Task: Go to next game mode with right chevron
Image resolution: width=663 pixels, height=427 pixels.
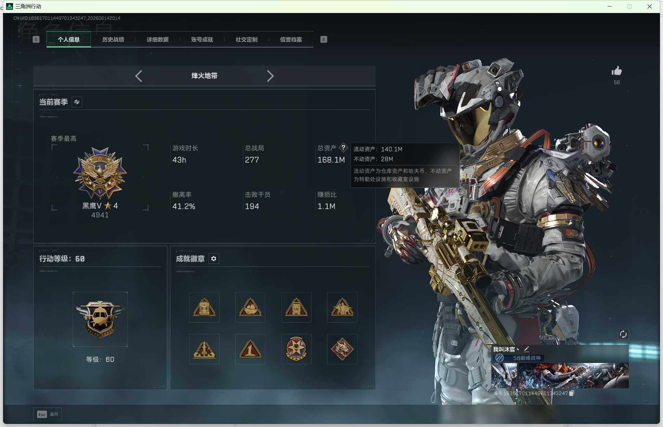Action: (270, 76)
